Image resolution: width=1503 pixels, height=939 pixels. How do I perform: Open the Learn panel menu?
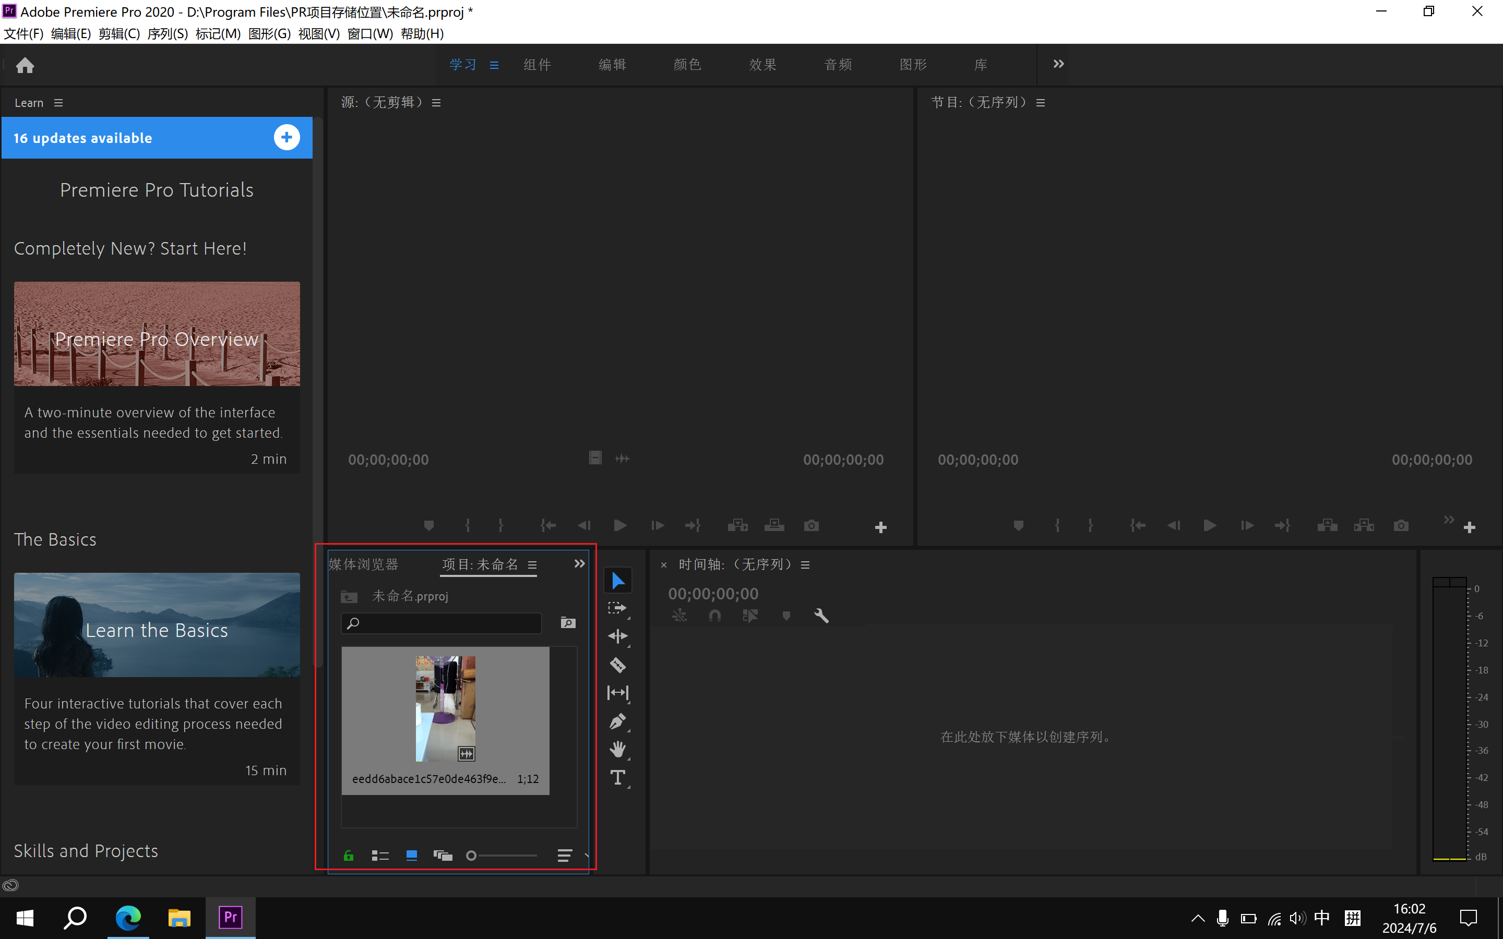pyautogui.click(x=58, y=103)
